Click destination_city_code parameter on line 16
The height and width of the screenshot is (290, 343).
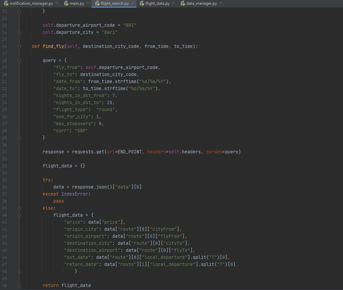coord(111,46)
